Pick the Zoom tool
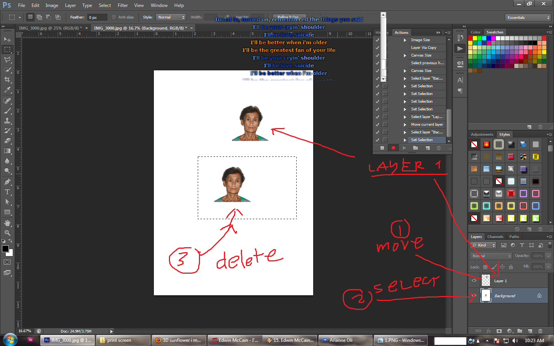This screenshot has height=346, width=554. [7, 233]
